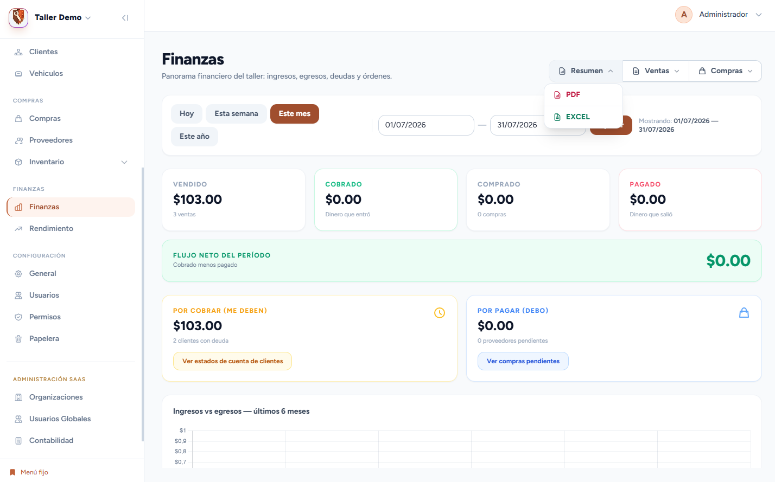775x482 pixels.
Task: Click the green EXCEL file icon
Action: [x=557, y=117]
